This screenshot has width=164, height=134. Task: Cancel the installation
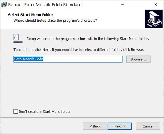pyautogui.click(x=148, y=126)
